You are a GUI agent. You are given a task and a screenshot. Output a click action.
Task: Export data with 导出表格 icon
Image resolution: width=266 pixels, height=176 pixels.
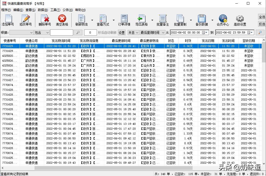(x=142, y=20)
